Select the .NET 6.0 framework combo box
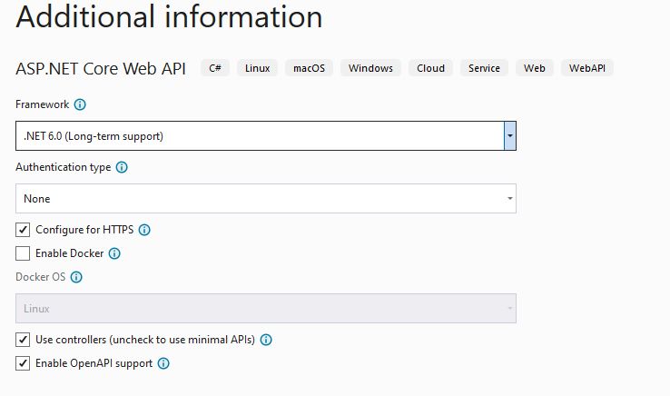The image size is (670, 396). click(x=266, y=135)
